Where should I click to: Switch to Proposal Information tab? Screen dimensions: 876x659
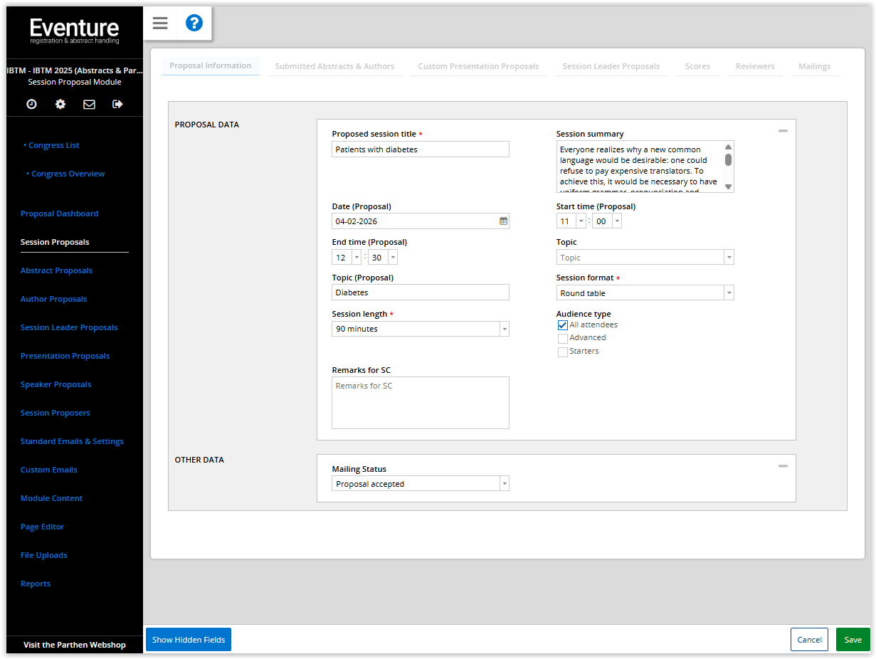click(x=211, y=65)
